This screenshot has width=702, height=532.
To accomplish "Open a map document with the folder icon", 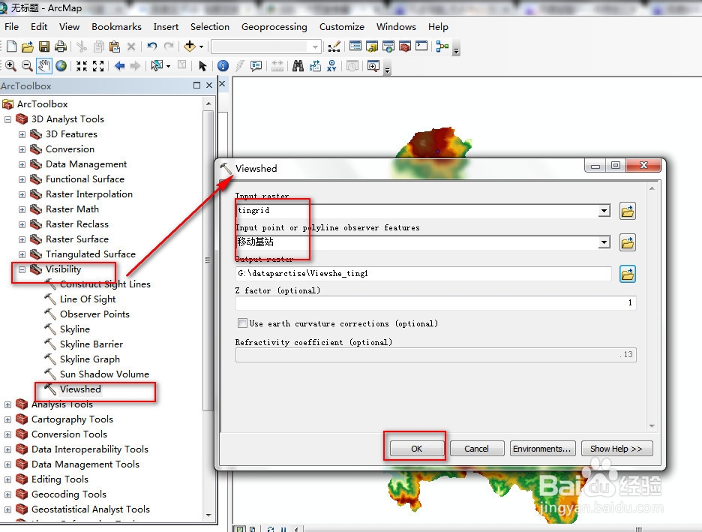I will (x=28, y=46).
